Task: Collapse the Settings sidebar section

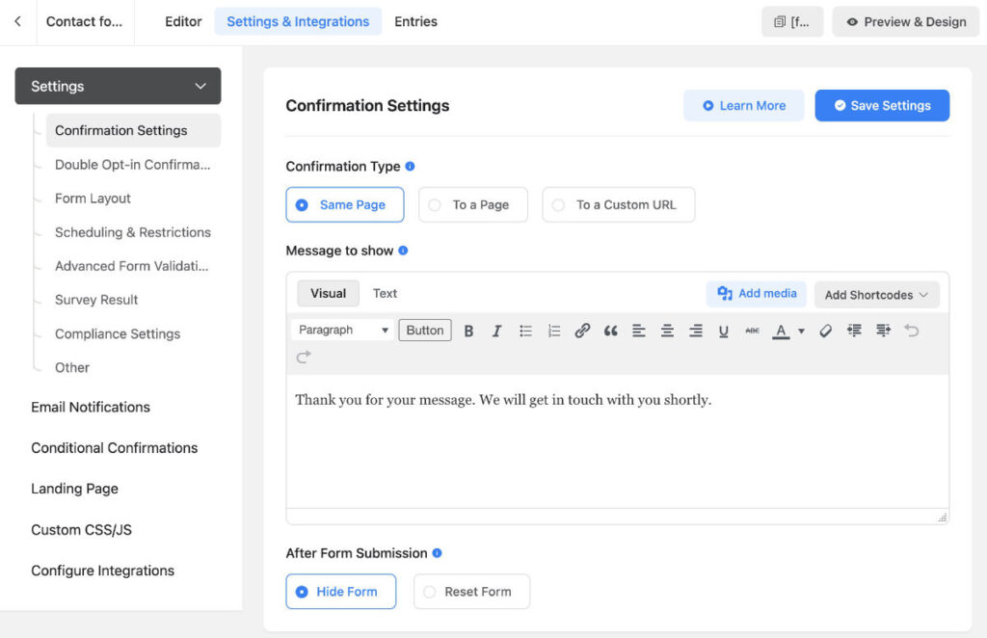Action: coord(200,86)
